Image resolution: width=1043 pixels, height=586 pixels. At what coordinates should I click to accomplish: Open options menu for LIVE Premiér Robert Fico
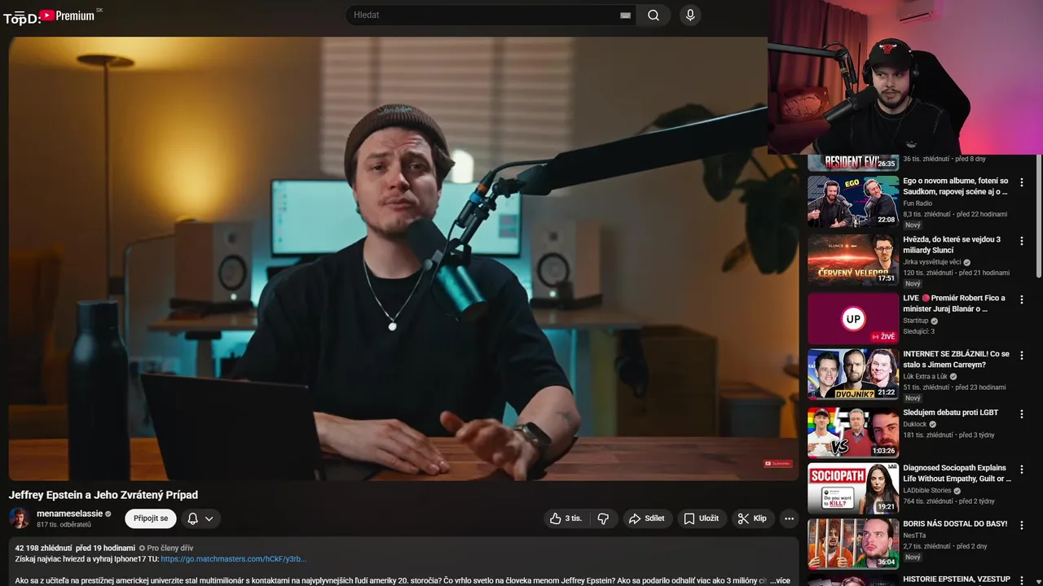(1022, 300)
